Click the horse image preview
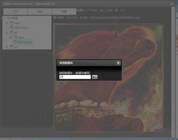This screenshot has height=140, width=178. pos(108,78)
